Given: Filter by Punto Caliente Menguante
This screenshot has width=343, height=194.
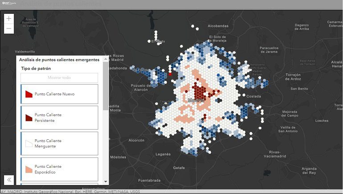Looking at the screenshot, I should pyautogui.click(x=59, y=143).
